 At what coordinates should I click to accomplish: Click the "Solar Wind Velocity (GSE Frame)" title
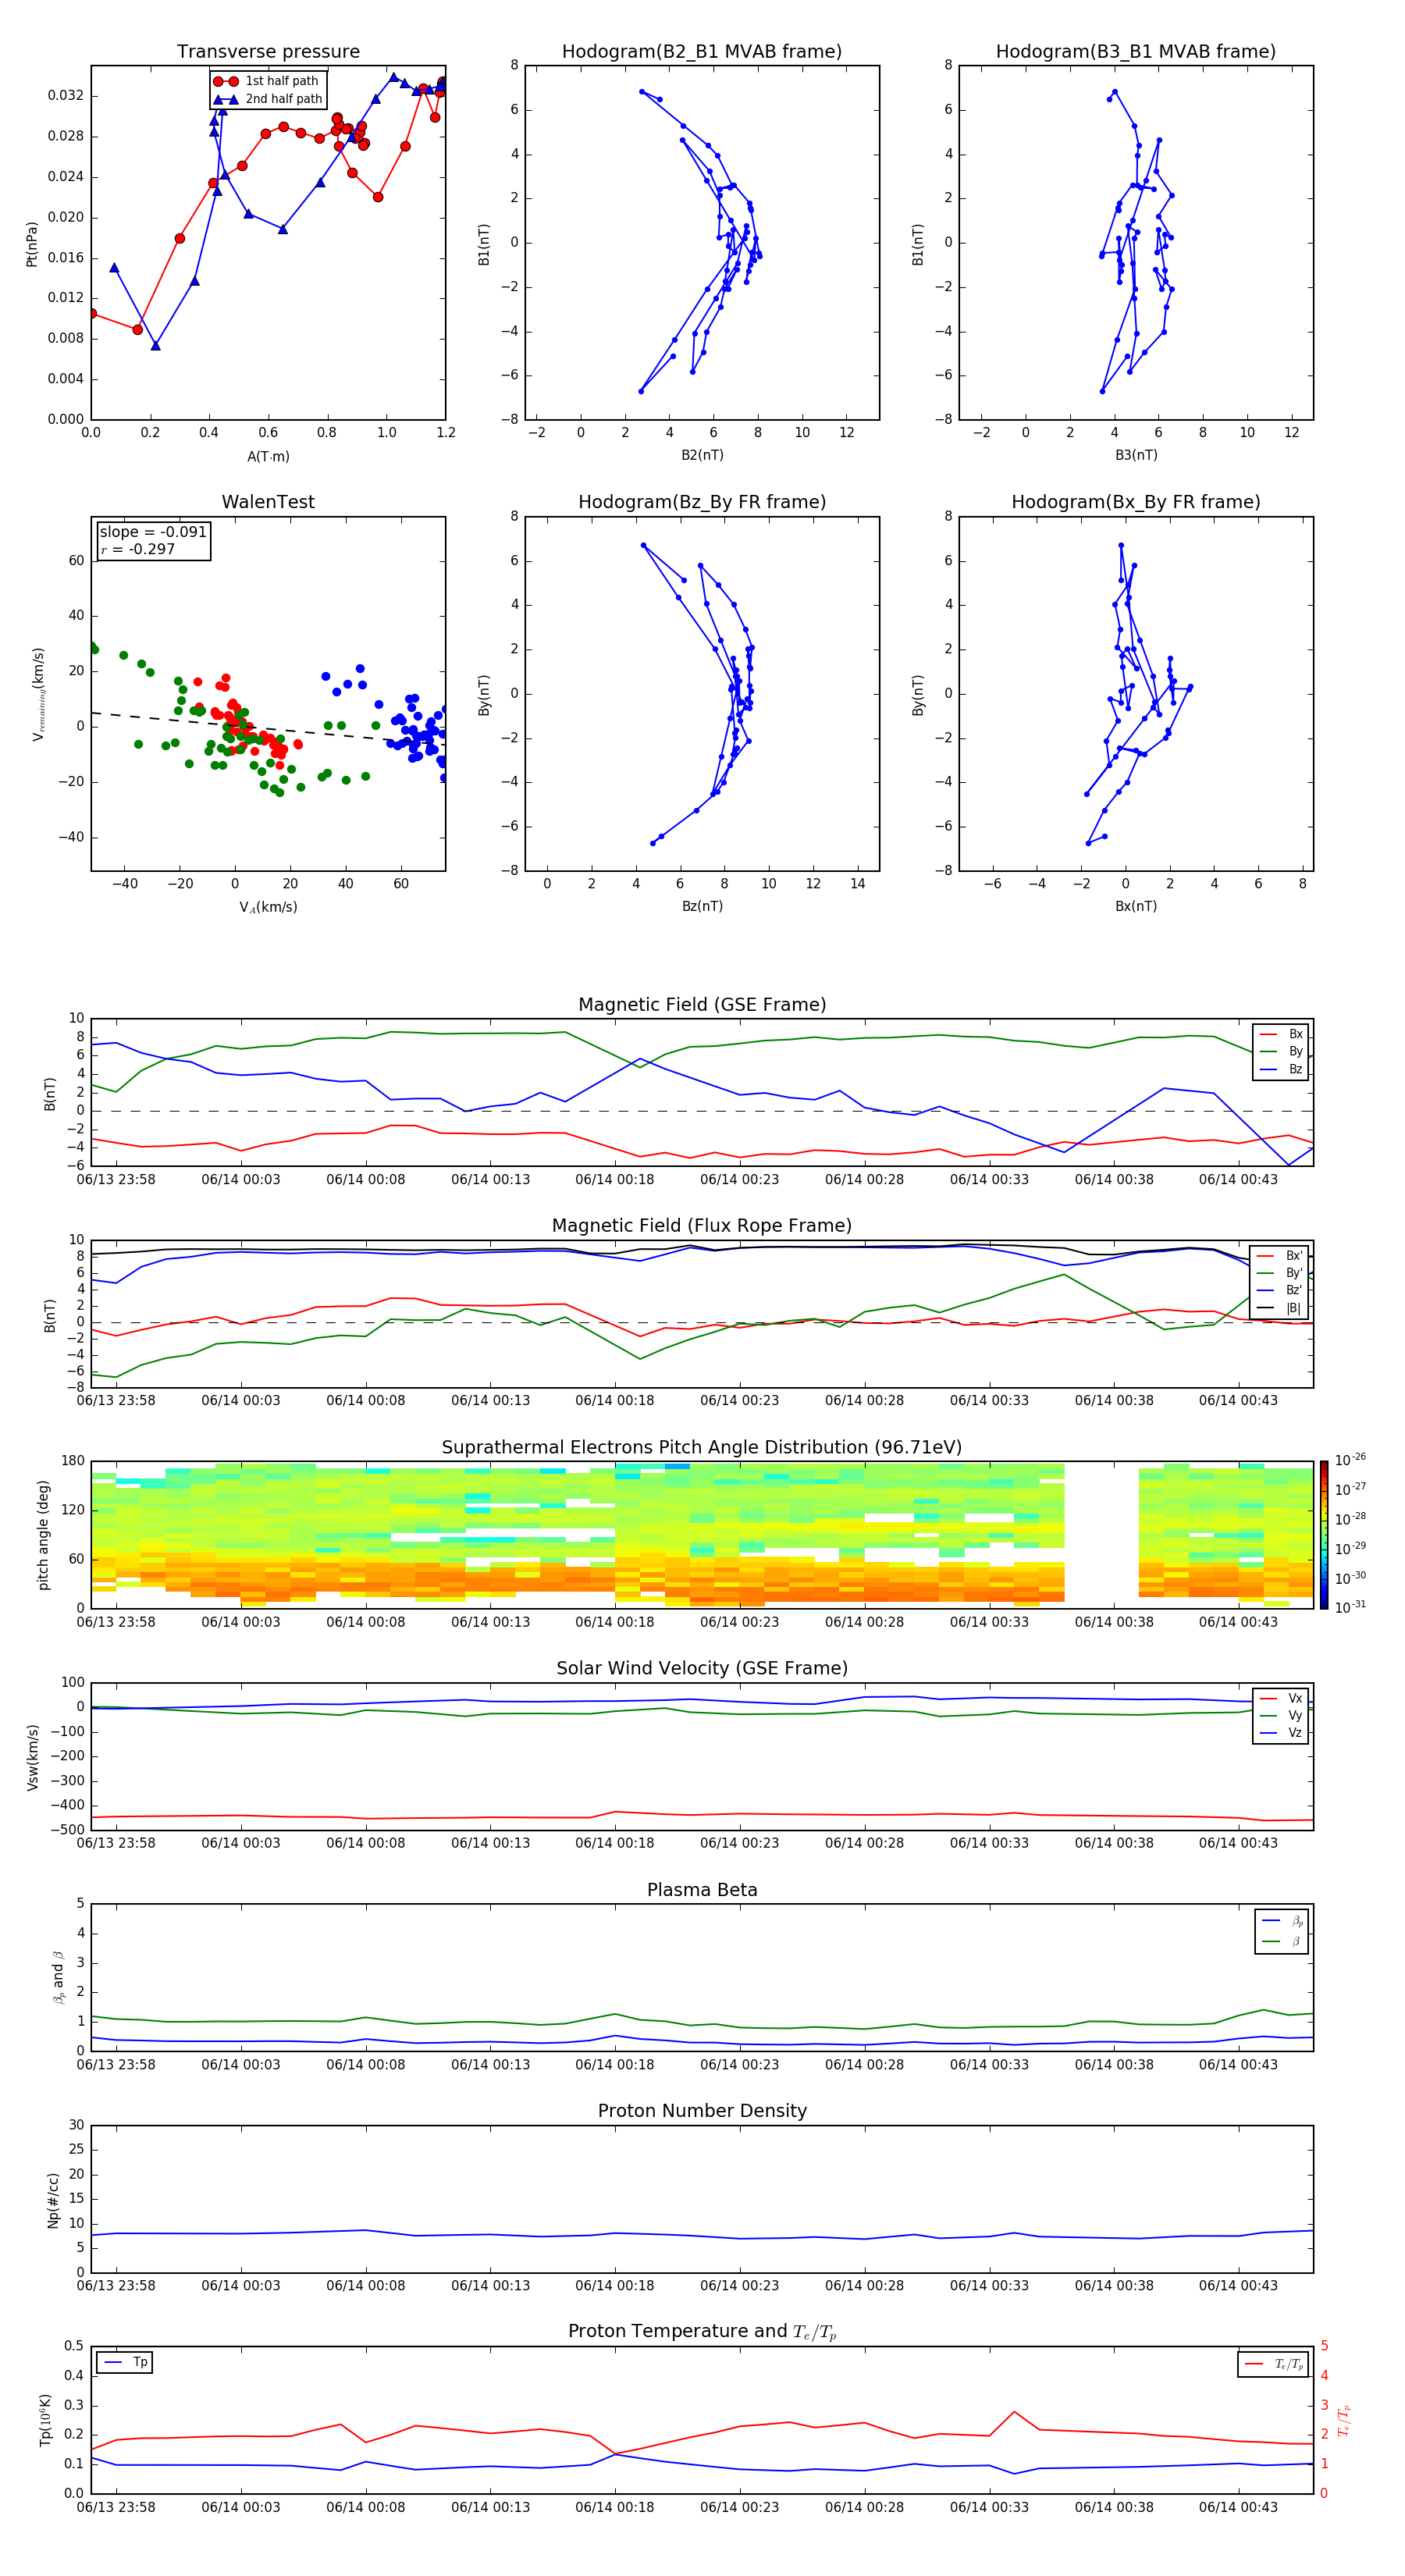[x=702, y=1668]
